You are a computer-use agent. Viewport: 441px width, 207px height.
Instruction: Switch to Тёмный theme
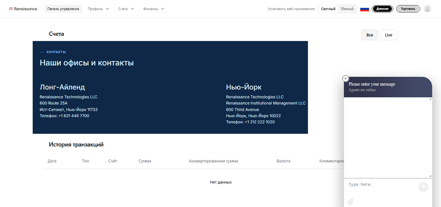[x=347, y=9]
